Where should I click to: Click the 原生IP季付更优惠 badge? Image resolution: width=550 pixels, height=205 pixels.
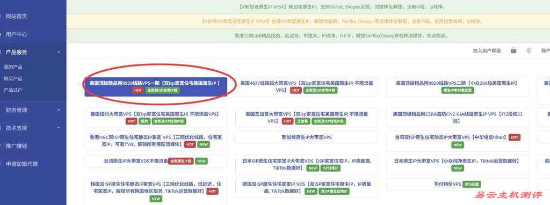click(x=458, y=90)
